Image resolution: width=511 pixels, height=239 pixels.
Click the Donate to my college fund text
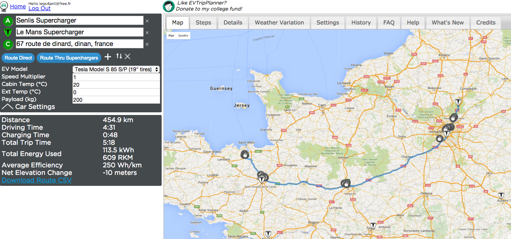coord(210,9)
